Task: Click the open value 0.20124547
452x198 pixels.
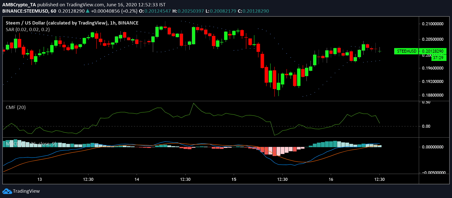Action: (x=157, y=11)
